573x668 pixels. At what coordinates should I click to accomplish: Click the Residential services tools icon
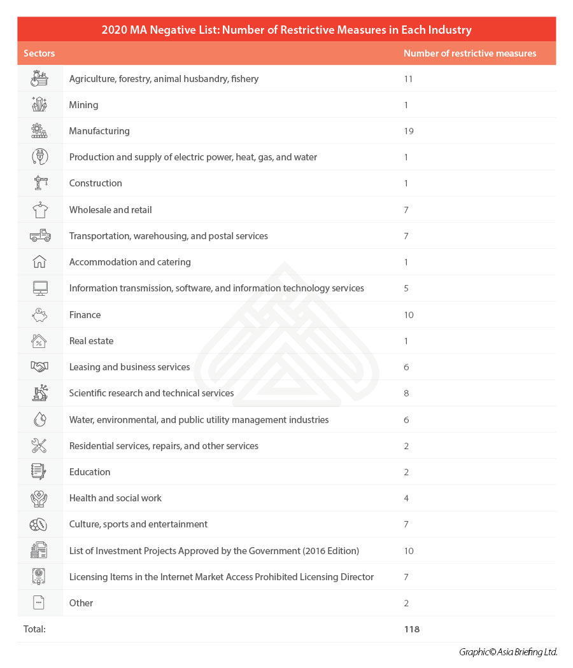pyautogui.click(x=39, y=446)
